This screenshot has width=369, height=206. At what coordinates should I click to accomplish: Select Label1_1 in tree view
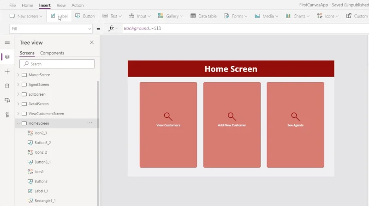[x=42, y=191]
